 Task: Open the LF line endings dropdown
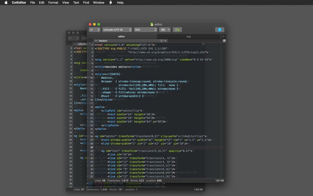click(x=94, y=30)
